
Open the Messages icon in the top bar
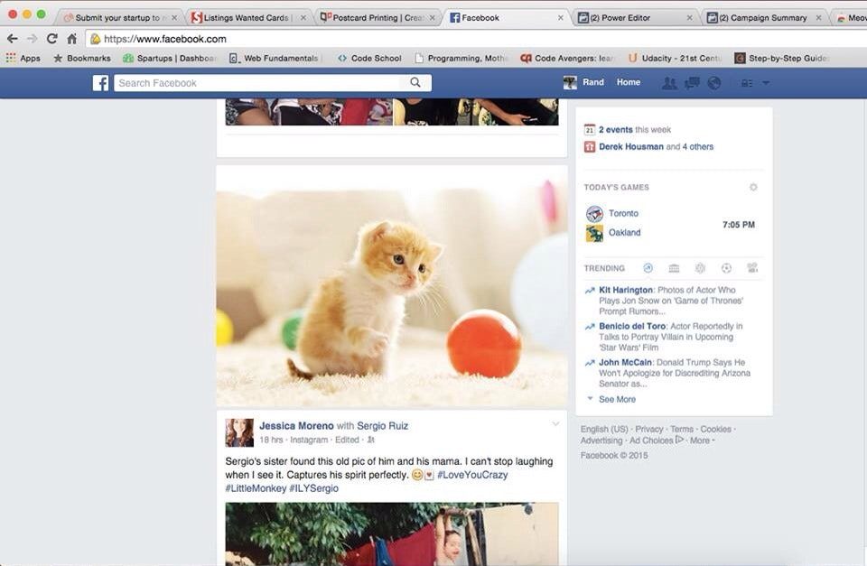[x=690, y=82]
